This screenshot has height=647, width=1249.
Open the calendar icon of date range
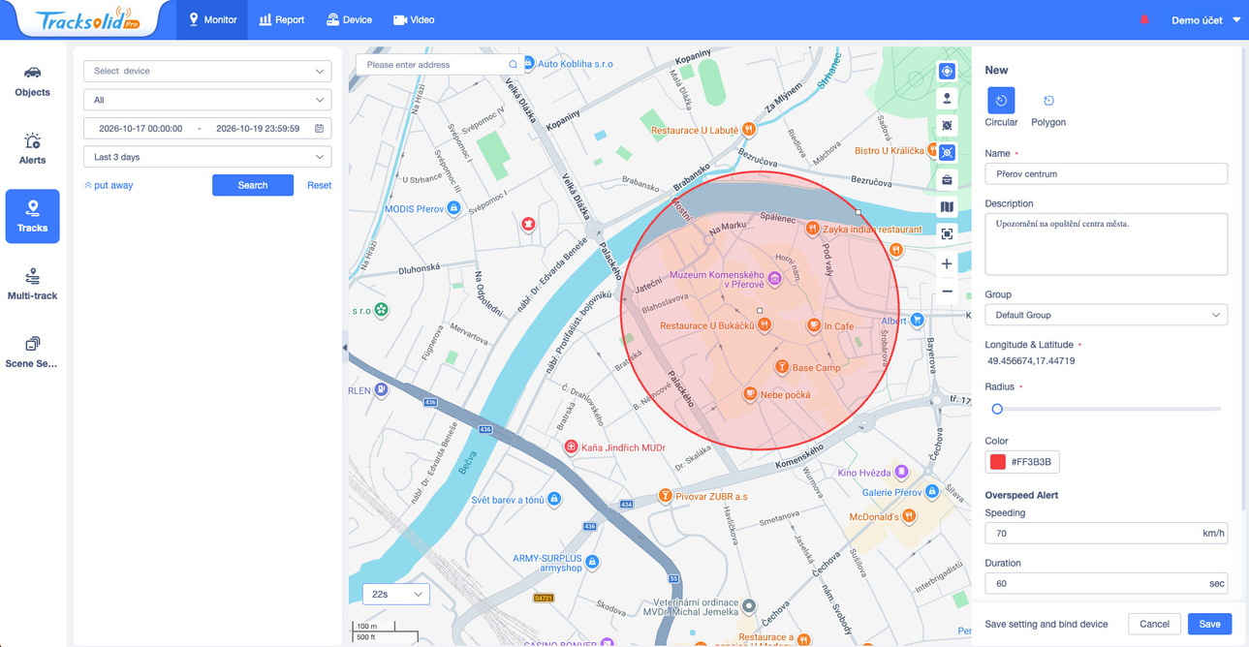[x=319, y=128]
